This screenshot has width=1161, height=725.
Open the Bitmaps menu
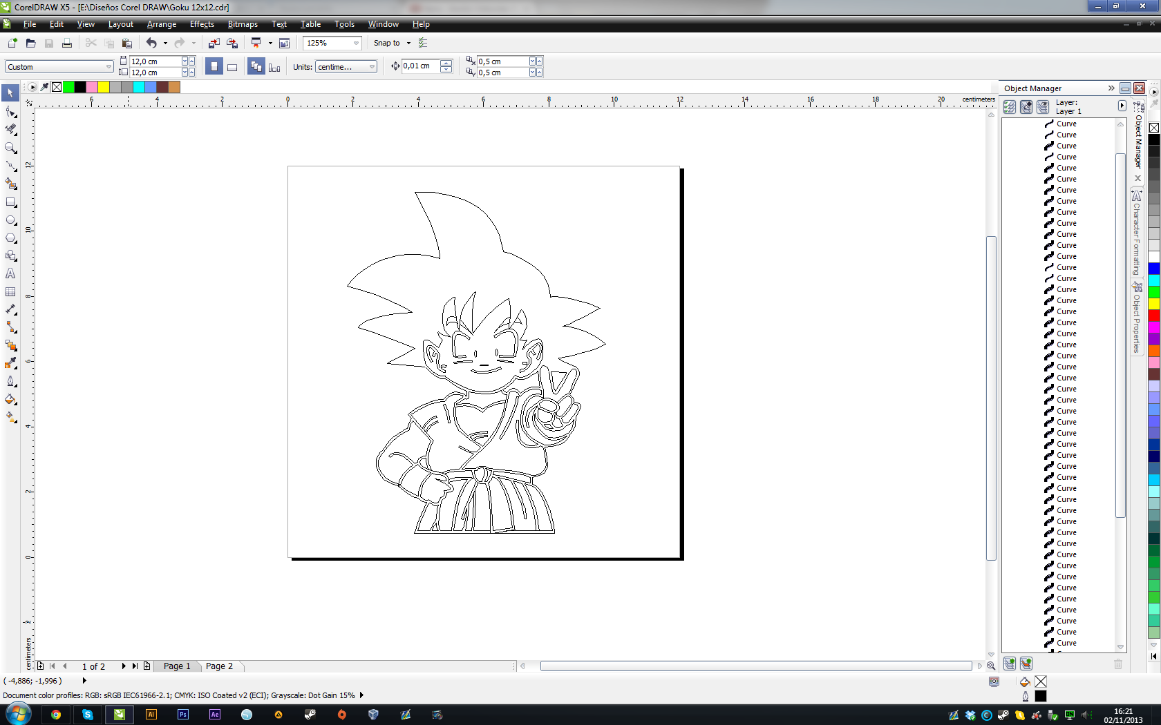tap(243, 24)
